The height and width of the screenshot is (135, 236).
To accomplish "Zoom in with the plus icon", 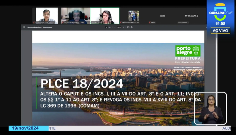I will 123,27.
